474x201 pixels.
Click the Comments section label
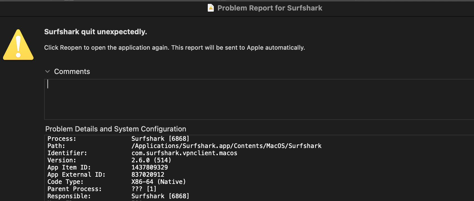point(72,72)
